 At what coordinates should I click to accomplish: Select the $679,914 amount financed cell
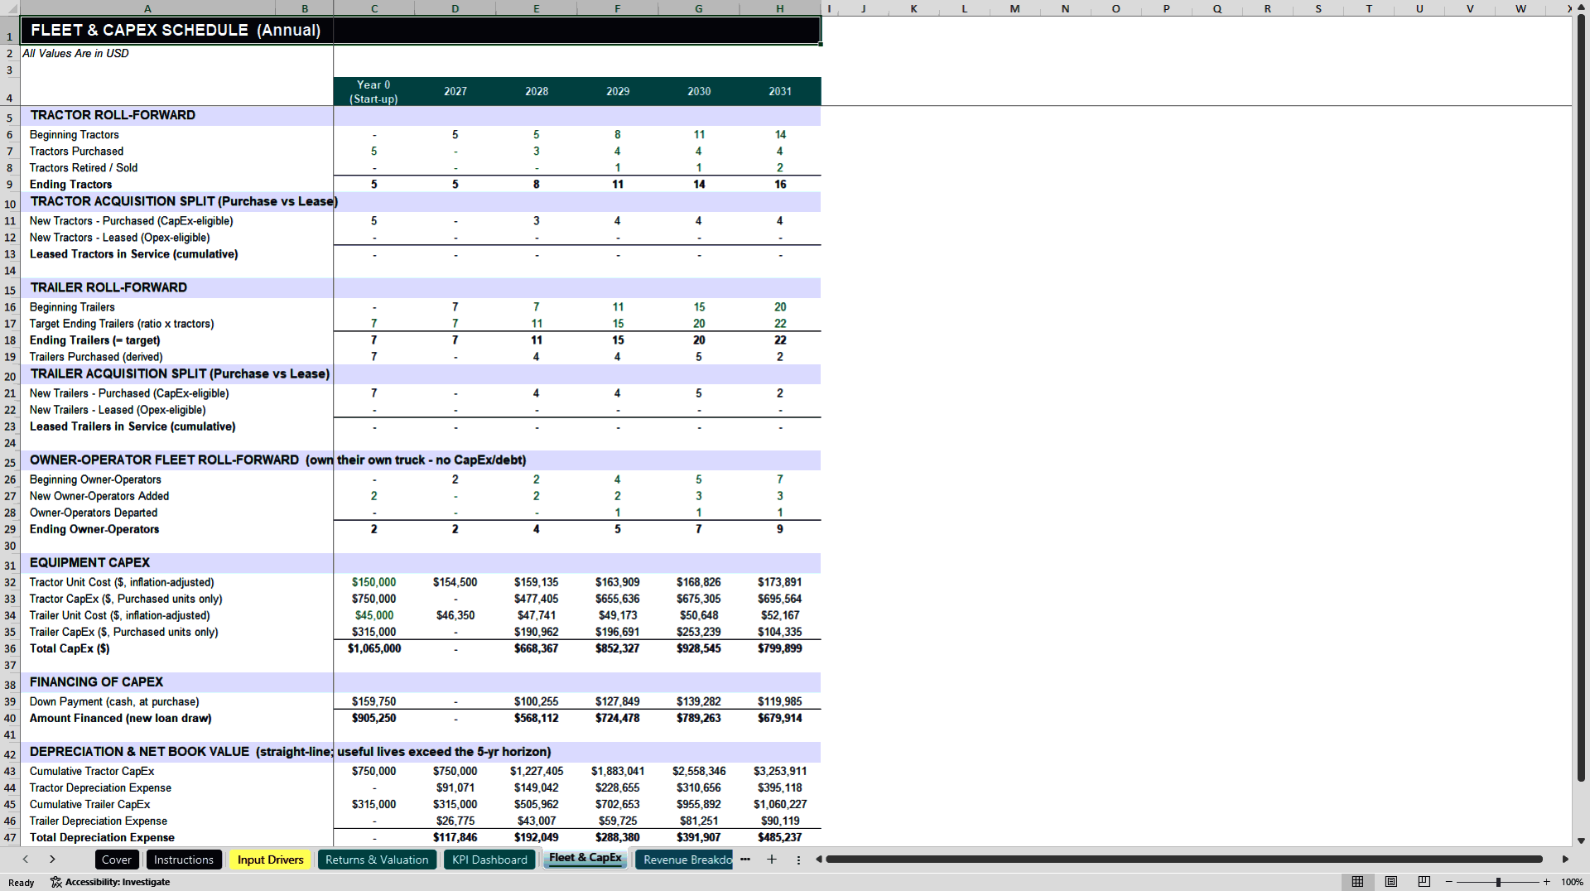(780, 718)
